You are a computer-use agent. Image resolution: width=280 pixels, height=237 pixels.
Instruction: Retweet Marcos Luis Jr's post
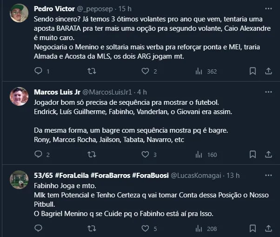92,155
